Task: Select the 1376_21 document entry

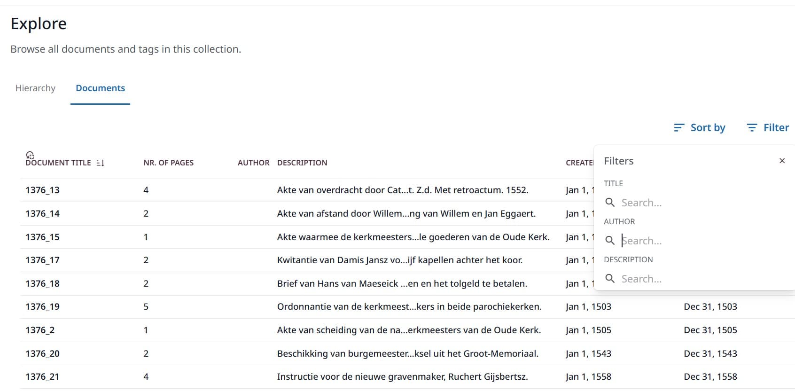Action: pyautogui.click(x=42, y=377)
